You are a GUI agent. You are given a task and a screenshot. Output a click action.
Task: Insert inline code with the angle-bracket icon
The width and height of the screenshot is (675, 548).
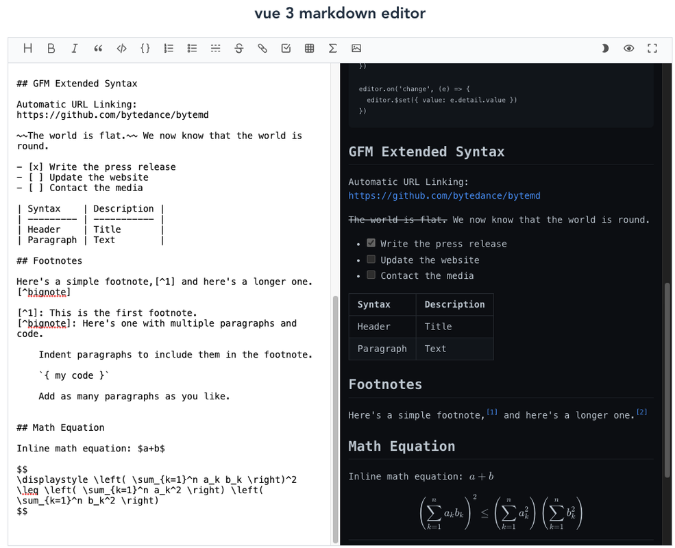click(122, 48)
